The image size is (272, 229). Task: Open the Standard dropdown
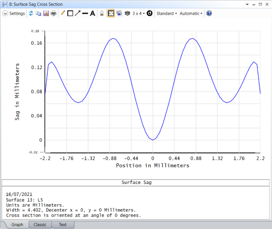point(166,13)
